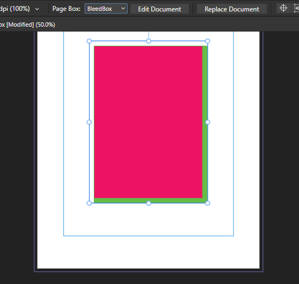Click the empty white page area below the selection

[x=148, y=252]
